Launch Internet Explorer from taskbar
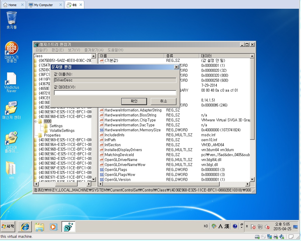 (24, 227)
